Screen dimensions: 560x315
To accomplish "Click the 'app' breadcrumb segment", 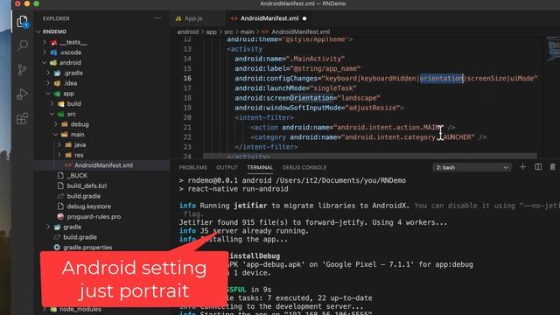I will (212, 31).
